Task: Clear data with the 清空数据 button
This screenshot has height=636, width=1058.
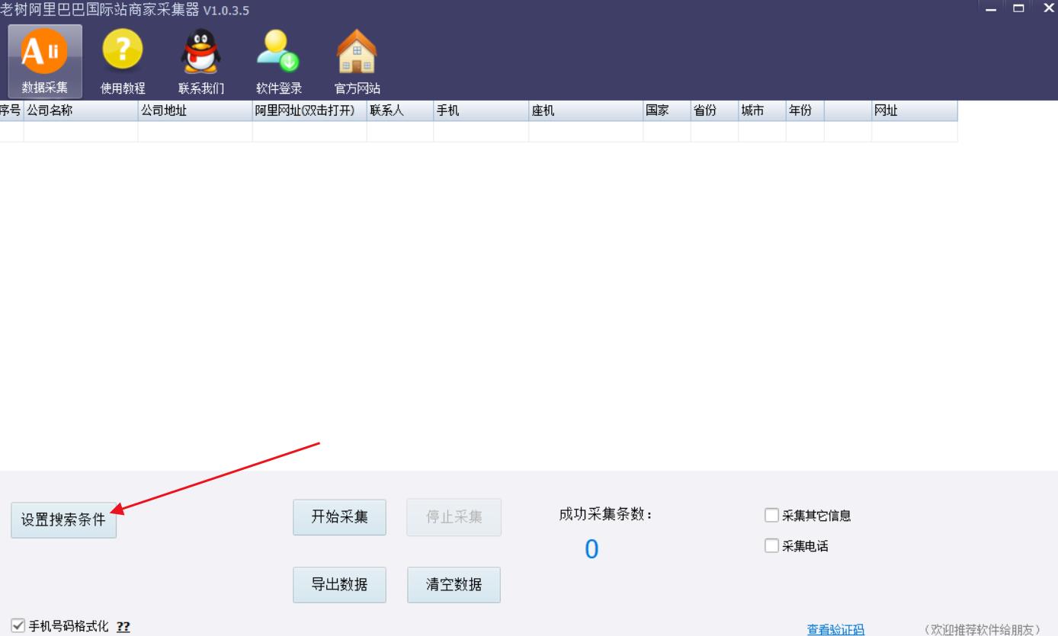Action: point(454,584)
